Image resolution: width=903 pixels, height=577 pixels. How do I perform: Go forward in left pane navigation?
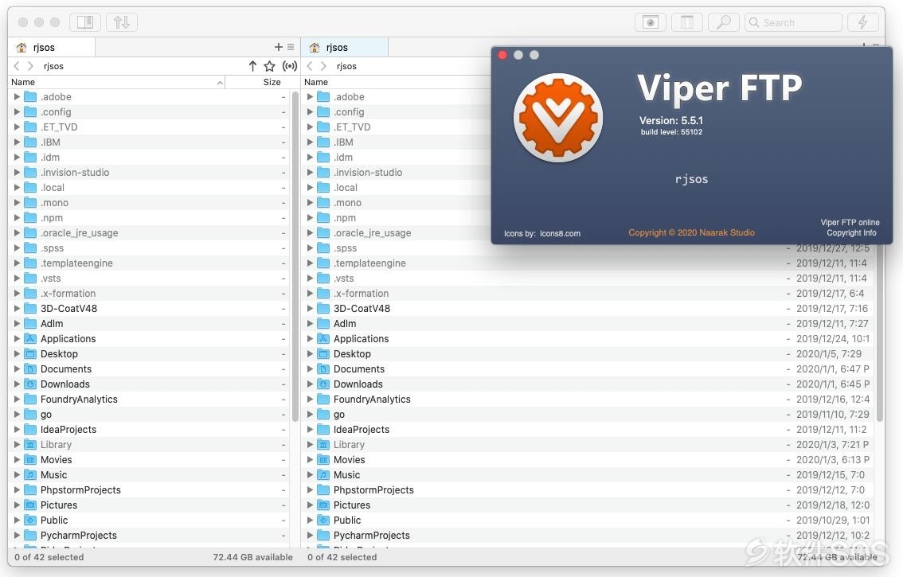point(30,66)
